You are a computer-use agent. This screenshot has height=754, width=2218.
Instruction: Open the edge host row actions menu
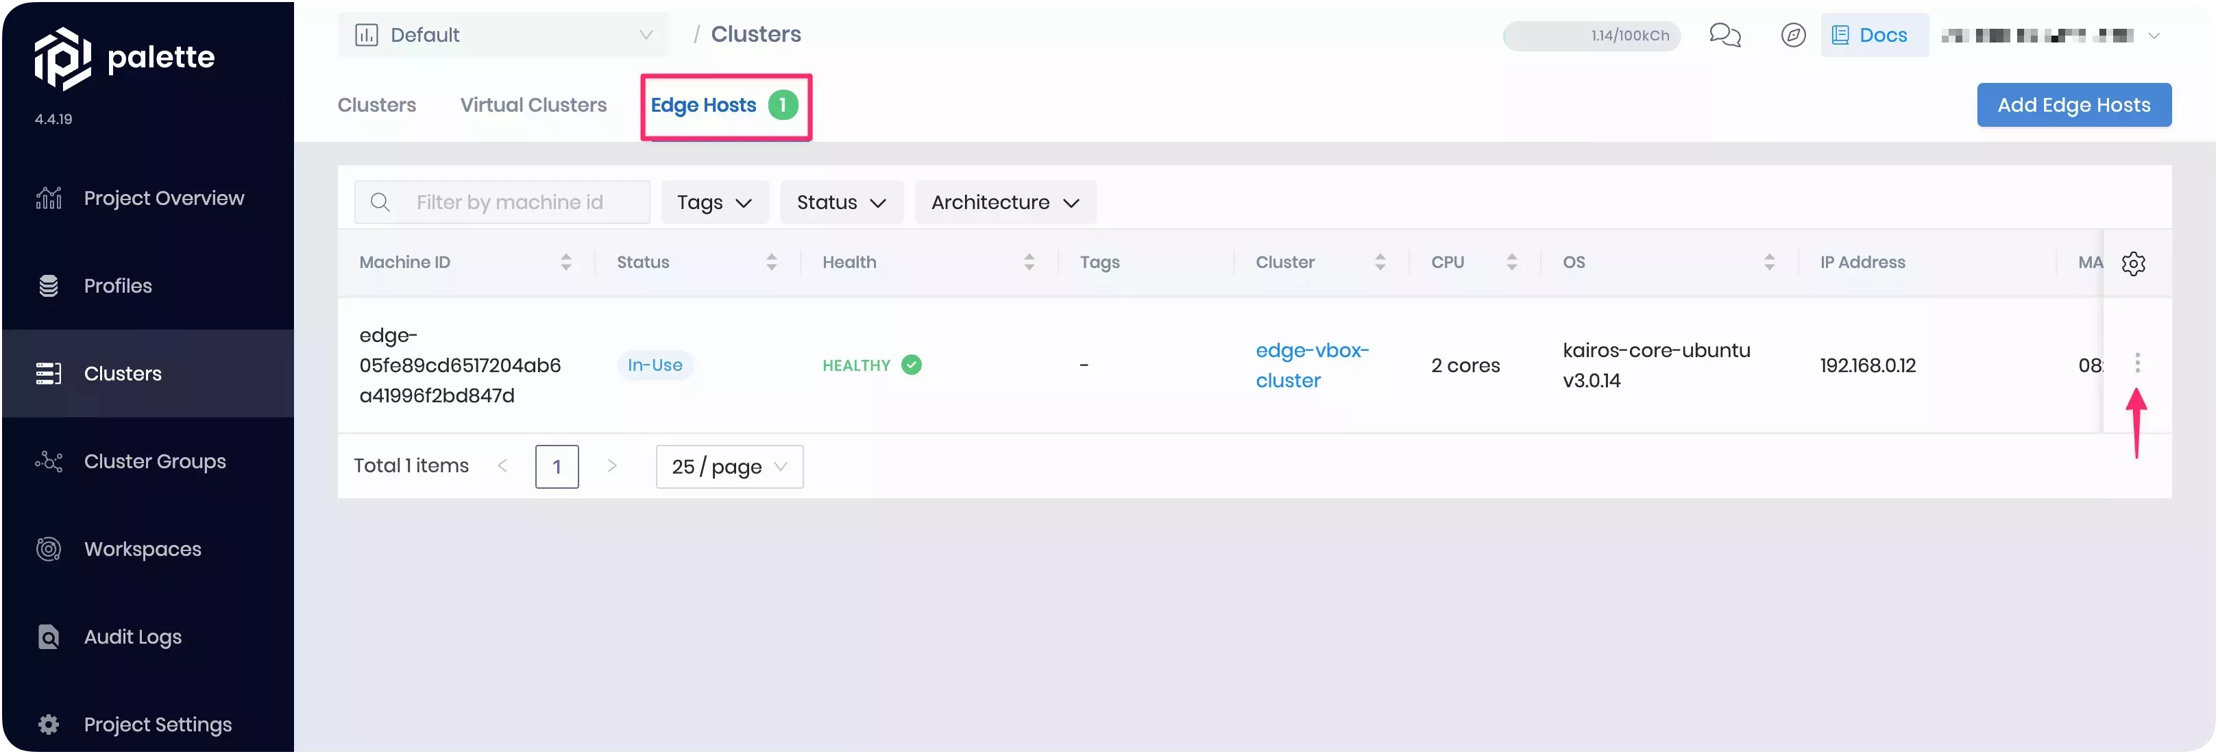click(x=2138, y=363)
